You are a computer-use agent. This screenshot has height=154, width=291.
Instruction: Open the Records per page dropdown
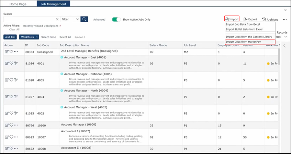pyautogui.click(x=285, y=37)
